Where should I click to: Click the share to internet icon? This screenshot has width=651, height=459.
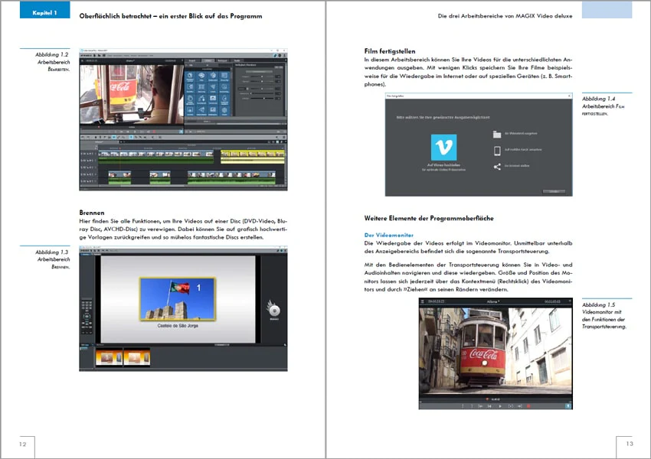497,167
